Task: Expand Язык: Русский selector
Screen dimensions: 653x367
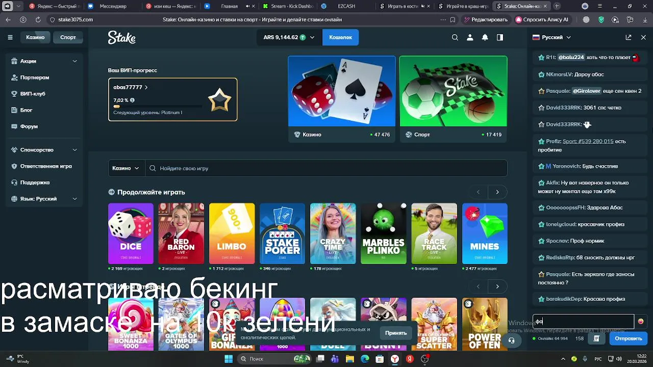Action: [75, 199]
